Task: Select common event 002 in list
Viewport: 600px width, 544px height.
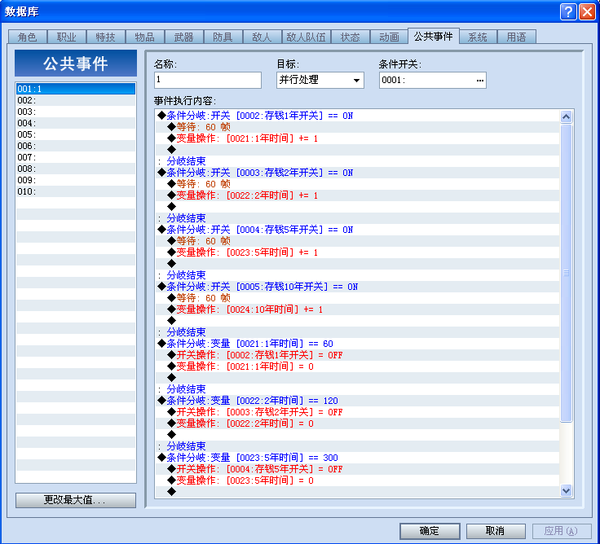Action: [x=76, y=100]
